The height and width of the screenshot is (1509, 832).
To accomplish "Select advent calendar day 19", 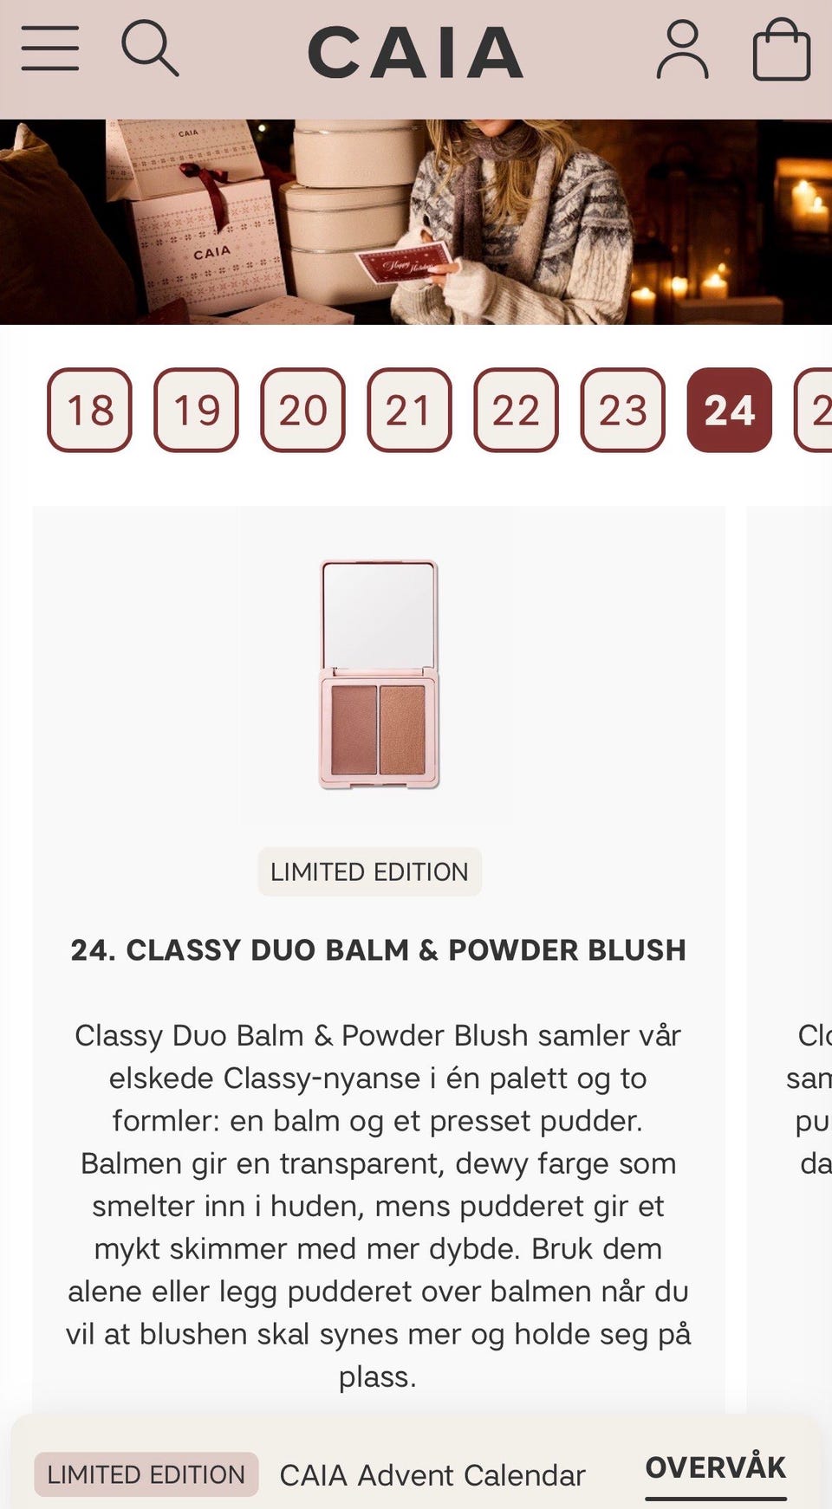I will coord(197,410).
